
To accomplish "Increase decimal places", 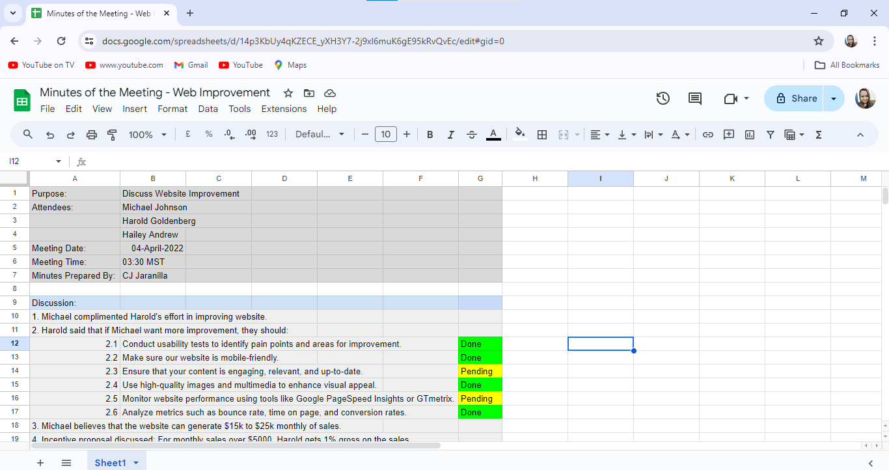I will point(251,135).
